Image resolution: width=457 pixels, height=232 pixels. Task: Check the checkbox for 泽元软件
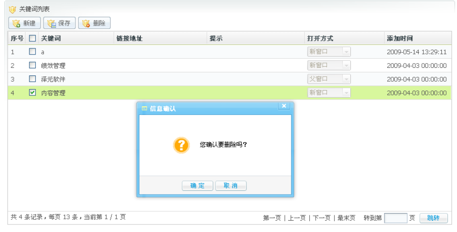[32, 79]
